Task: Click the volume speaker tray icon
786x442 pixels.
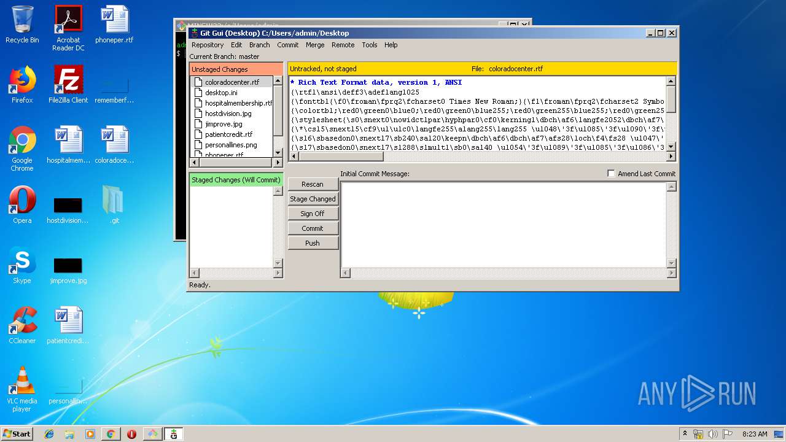Action: 713,434
